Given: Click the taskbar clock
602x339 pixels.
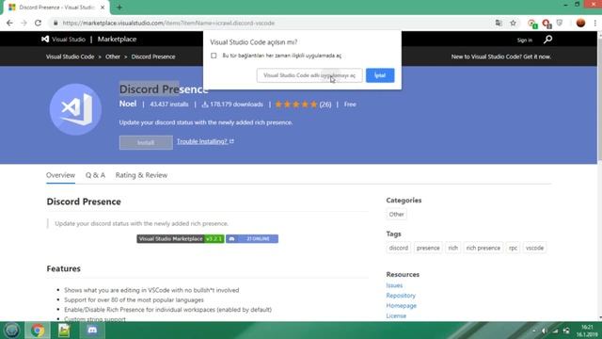Looking at the screenshot, I should click(x=587, y=331).
